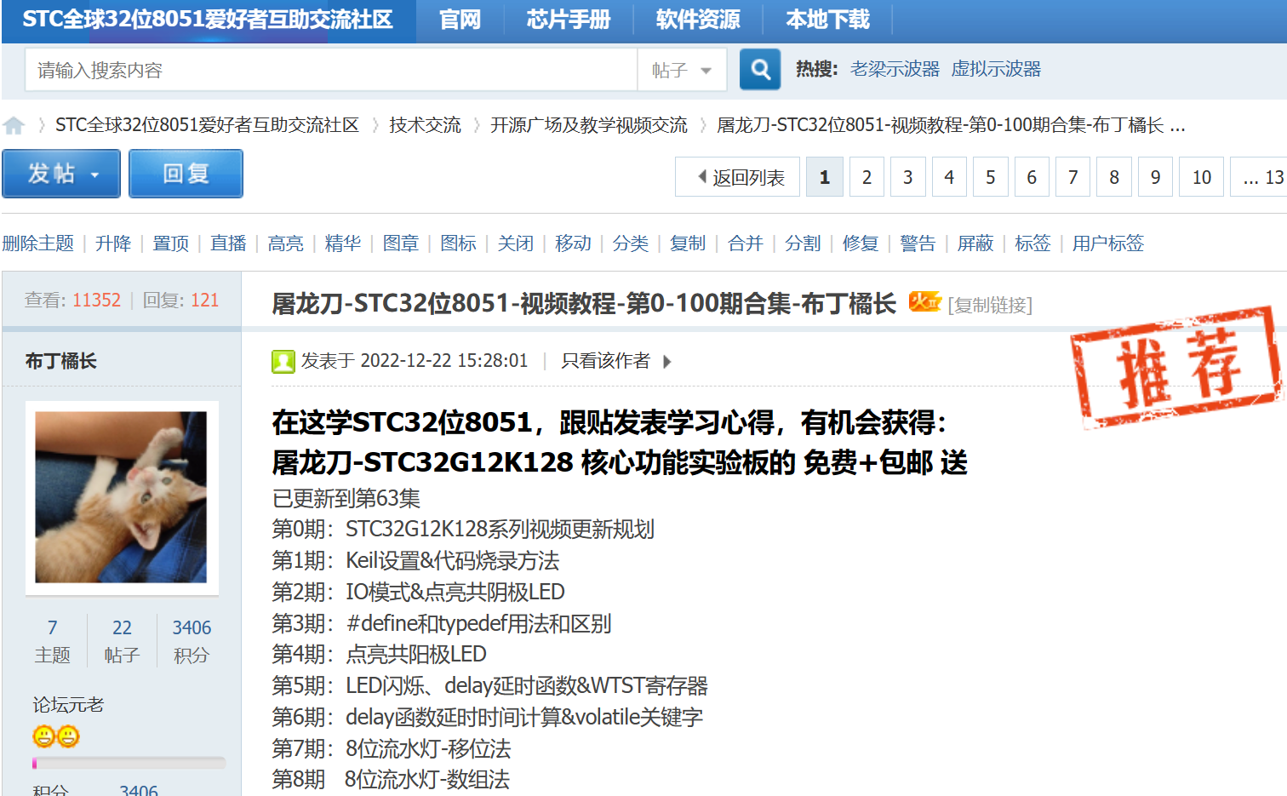Click 直播 moderation link
The height and width of the screenshot is (796, 1287).
228,243
